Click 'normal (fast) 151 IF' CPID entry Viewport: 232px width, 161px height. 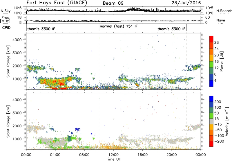click(119, 26)
